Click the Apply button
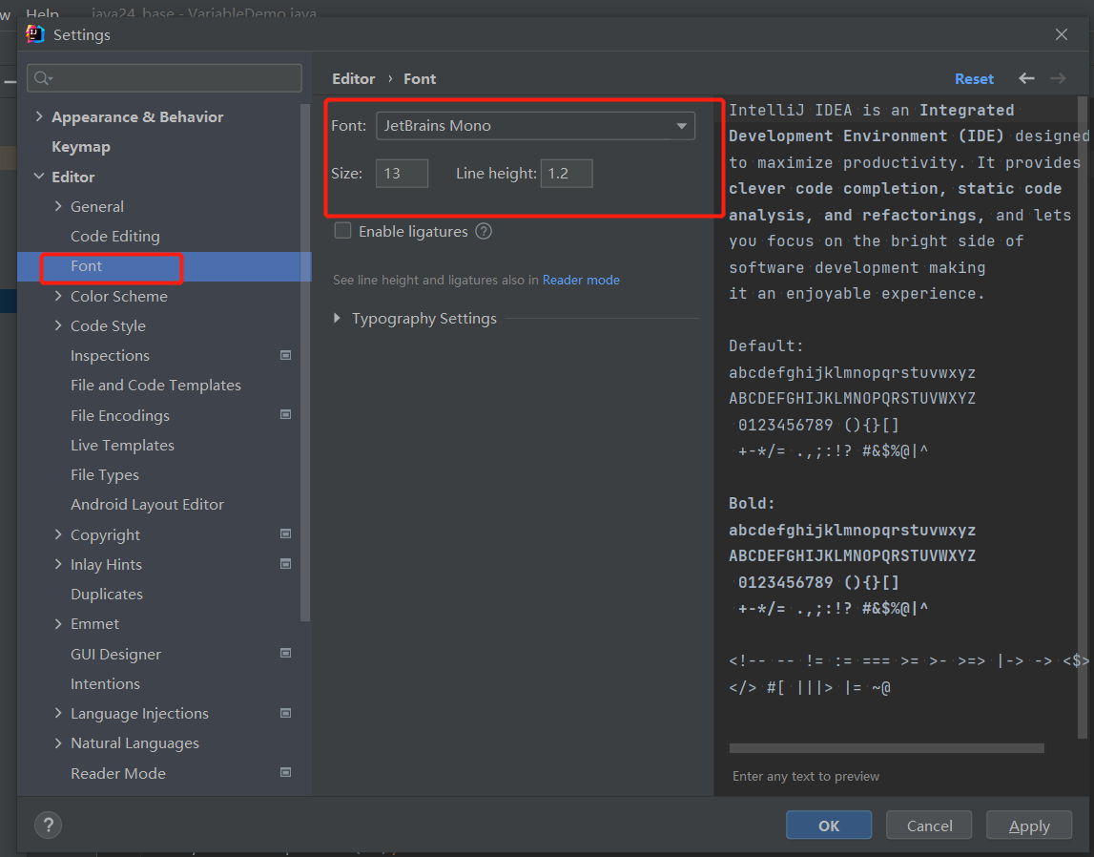The image size is (1094, 857). click(1028, 826)
